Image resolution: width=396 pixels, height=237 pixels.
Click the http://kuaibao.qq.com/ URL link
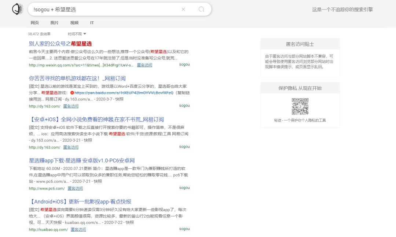coord(48,229)
